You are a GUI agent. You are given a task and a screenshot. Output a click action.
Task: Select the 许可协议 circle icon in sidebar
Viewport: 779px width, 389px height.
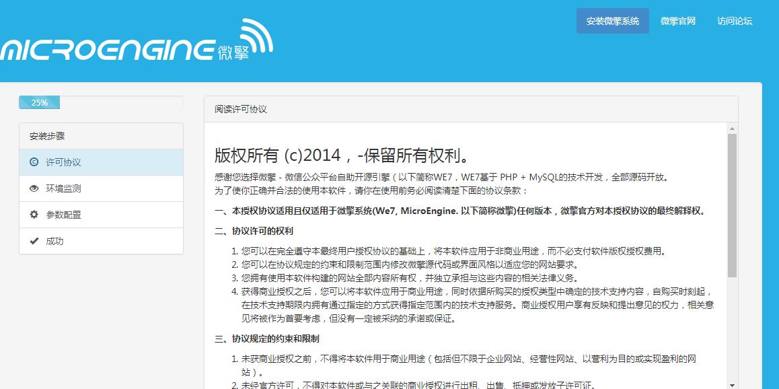pyautogui.click(x=34, y=162)
